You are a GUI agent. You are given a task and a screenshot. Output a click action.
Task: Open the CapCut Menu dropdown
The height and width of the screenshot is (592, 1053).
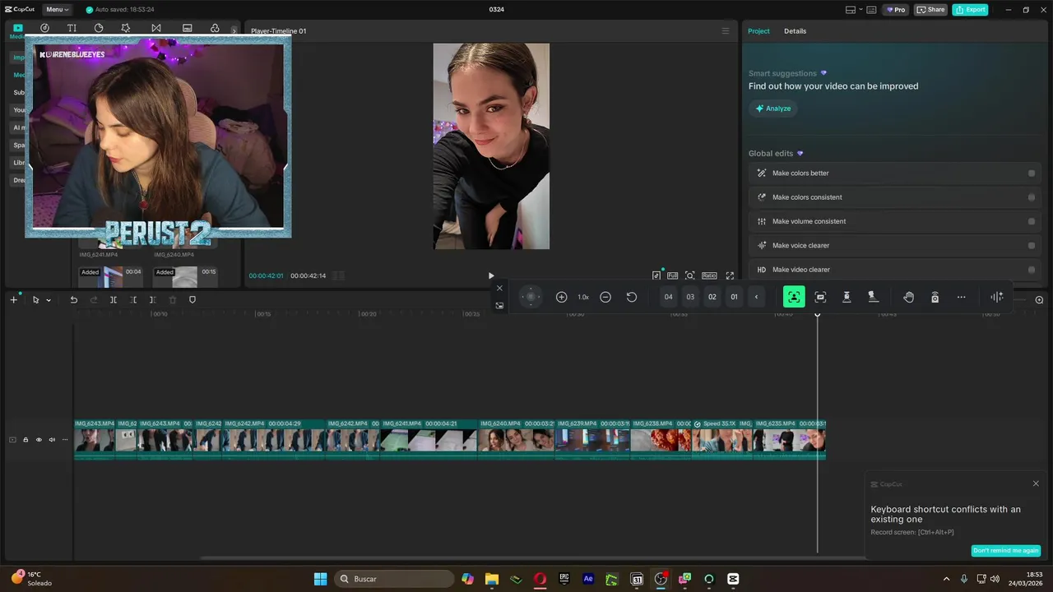click(x=57, y=10)
